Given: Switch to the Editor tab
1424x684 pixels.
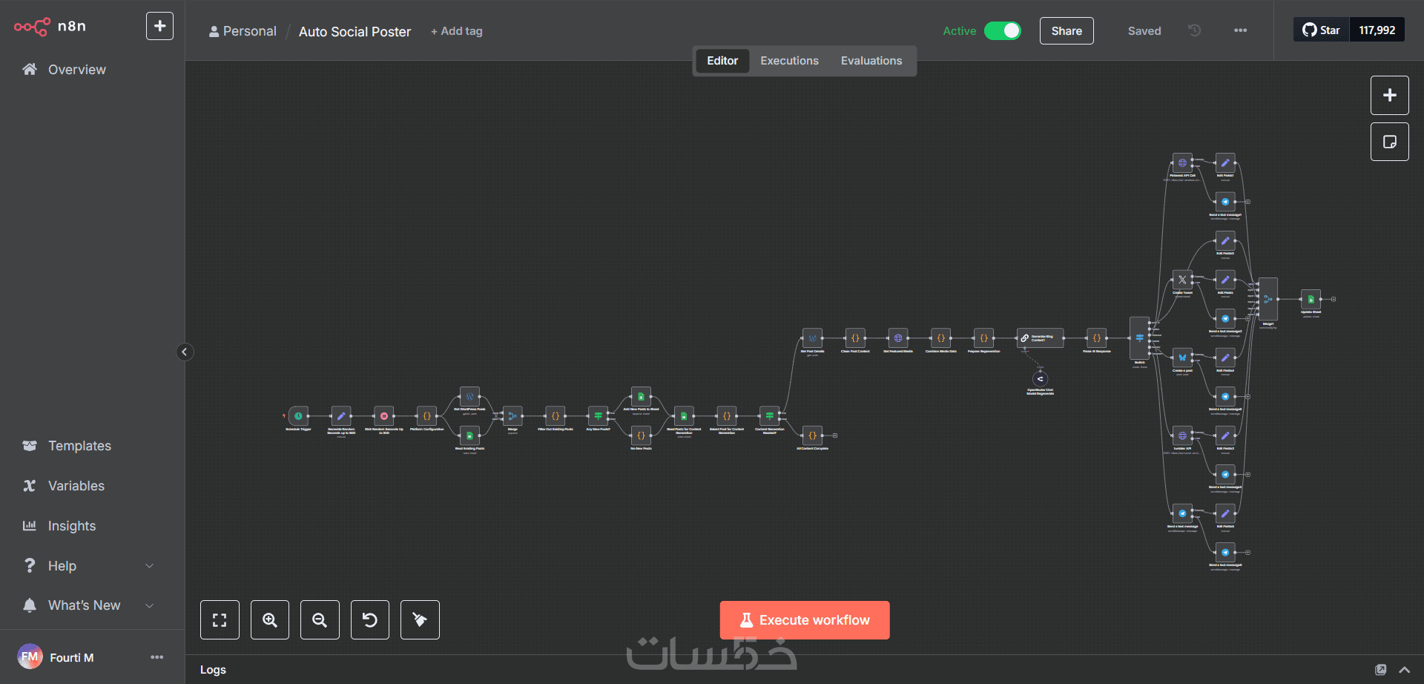Looking at the screenshot, I should click(722, 61).
